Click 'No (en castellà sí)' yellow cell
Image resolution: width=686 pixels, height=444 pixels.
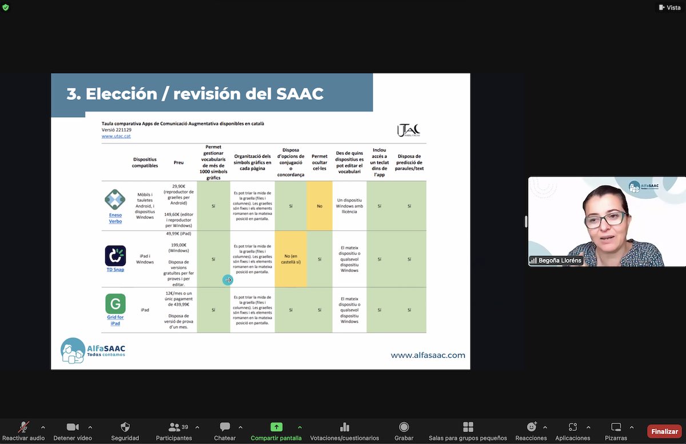[x=291, y=259]
